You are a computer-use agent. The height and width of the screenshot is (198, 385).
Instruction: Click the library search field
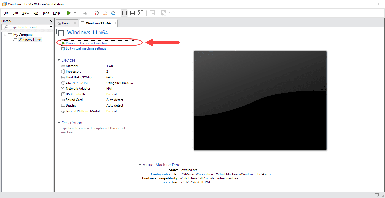click(x=27, y=27)
